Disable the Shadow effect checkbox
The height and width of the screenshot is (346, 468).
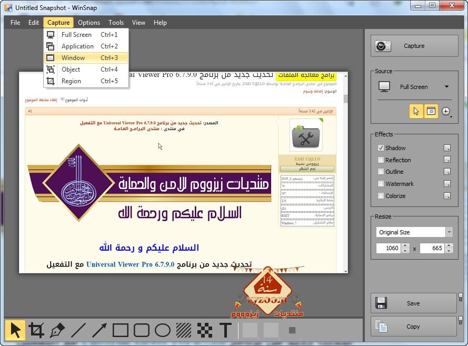[x=381, y=148]
